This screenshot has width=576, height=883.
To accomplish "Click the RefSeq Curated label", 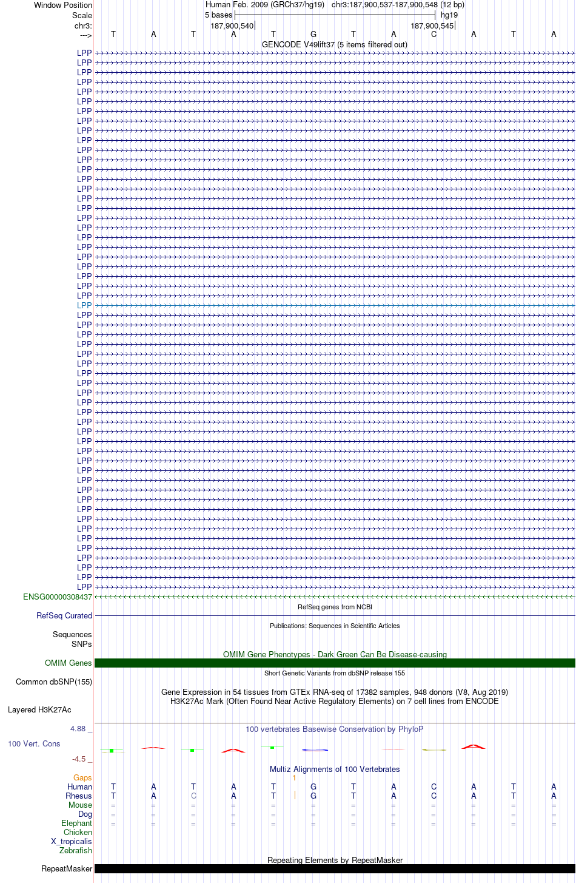I will pyautogui.click(x=64, y=615).
